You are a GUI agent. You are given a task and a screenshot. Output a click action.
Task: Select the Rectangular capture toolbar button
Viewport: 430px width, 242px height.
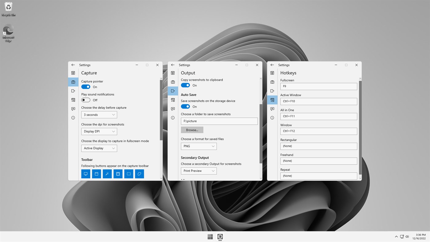click(128, 174)
